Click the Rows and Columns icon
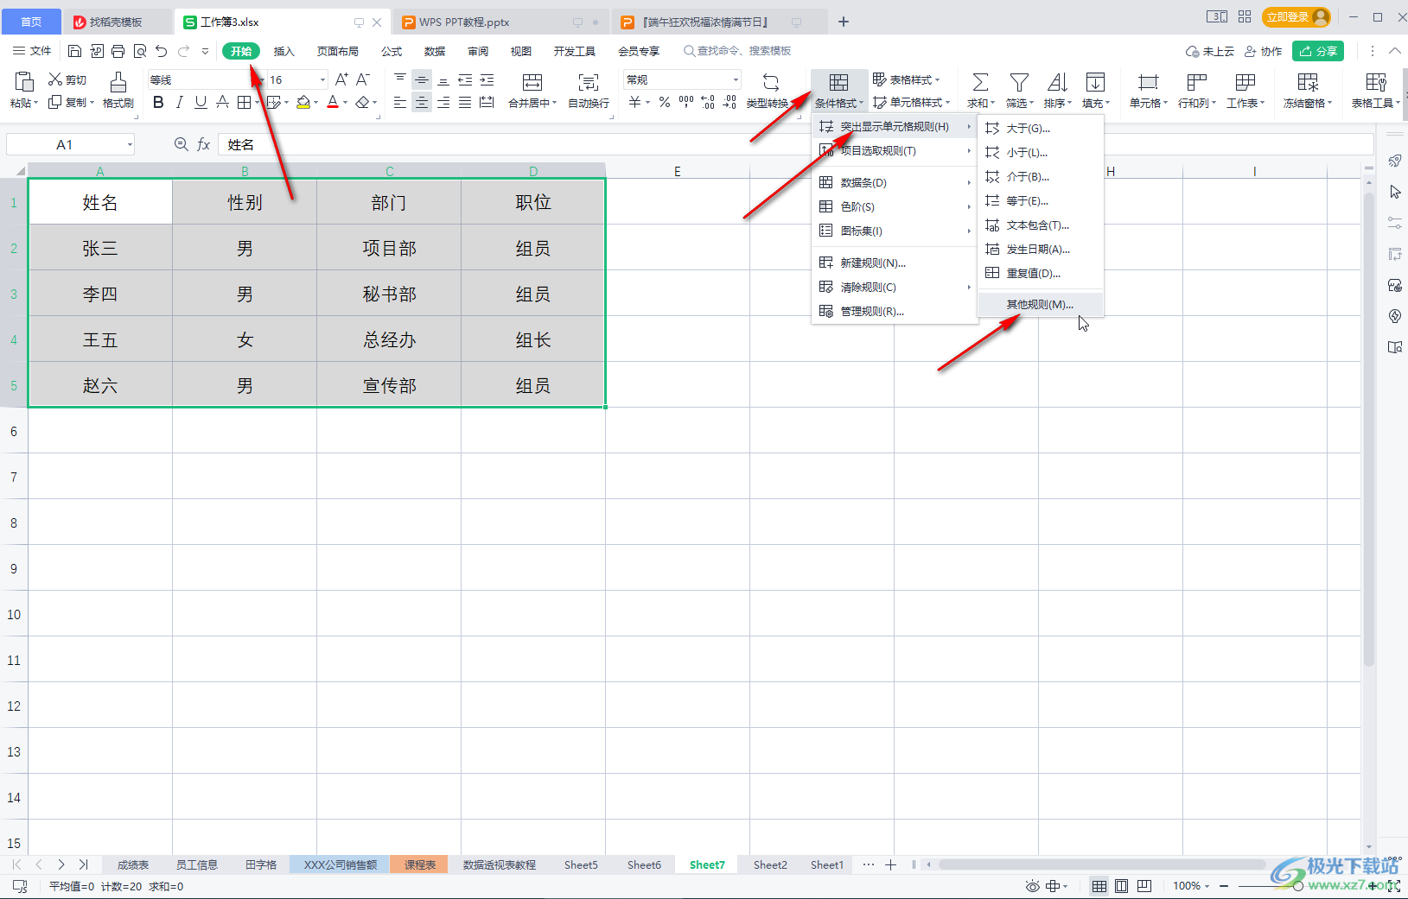This screenshot has width=1408, height=899. 1196,82
